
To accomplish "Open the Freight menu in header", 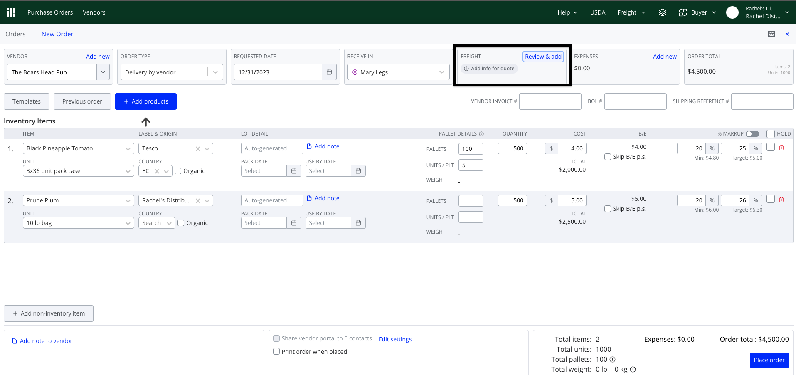I will click(631, 12).
